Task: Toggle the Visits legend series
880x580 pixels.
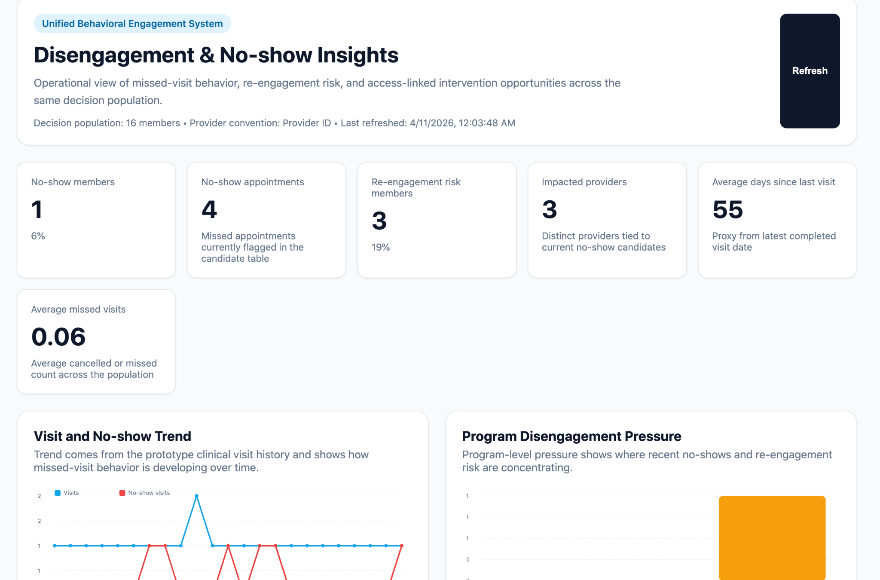Action: click(x=71, y=493)
